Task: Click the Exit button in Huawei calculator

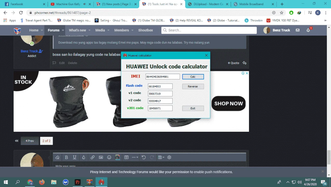Action: point(193,108)
